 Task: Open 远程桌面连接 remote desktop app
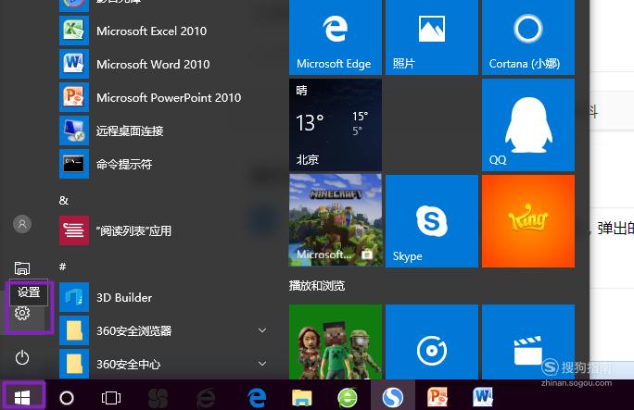click(161, 130)
